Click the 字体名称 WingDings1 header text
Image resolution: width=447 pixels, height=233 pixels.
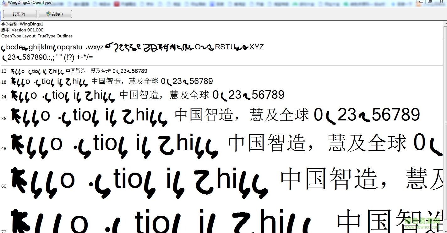[x=22, y=24]
